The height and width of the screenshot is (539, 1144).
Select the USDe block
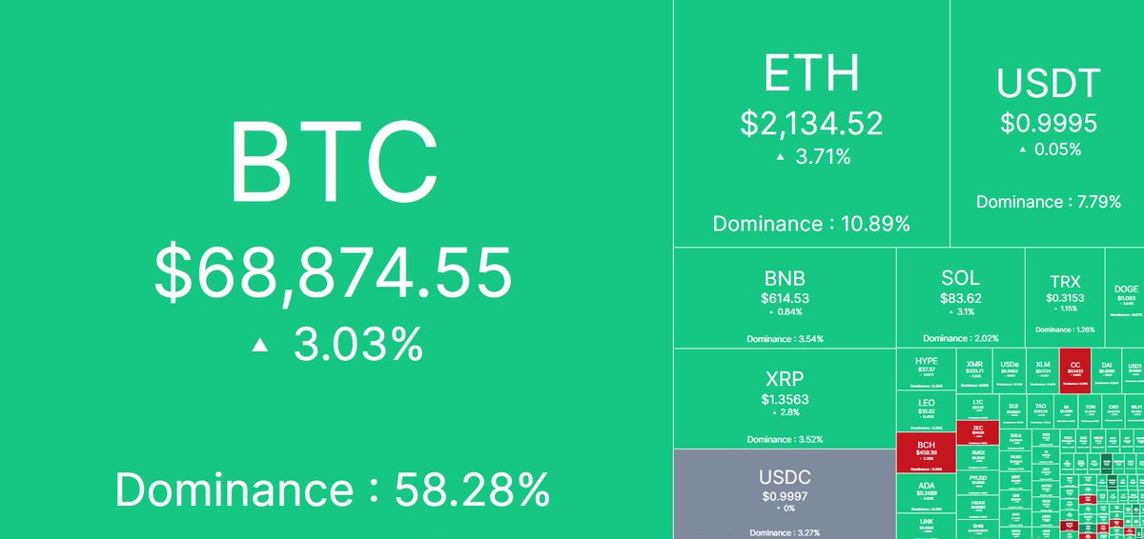coord(1009,370)
